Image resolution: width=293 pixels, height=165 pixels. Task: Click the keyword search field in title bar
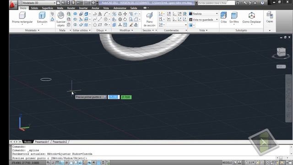coord(216,3)
